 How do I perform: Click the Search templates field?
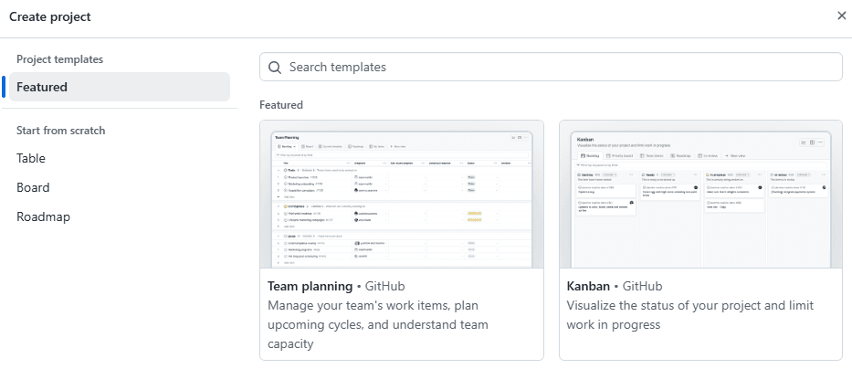click(551, 67)
